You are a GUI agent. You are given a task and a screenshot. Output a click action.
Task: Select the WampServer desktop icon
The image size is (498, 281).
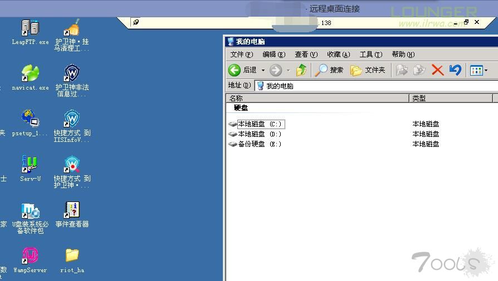[x=30, y=256]
